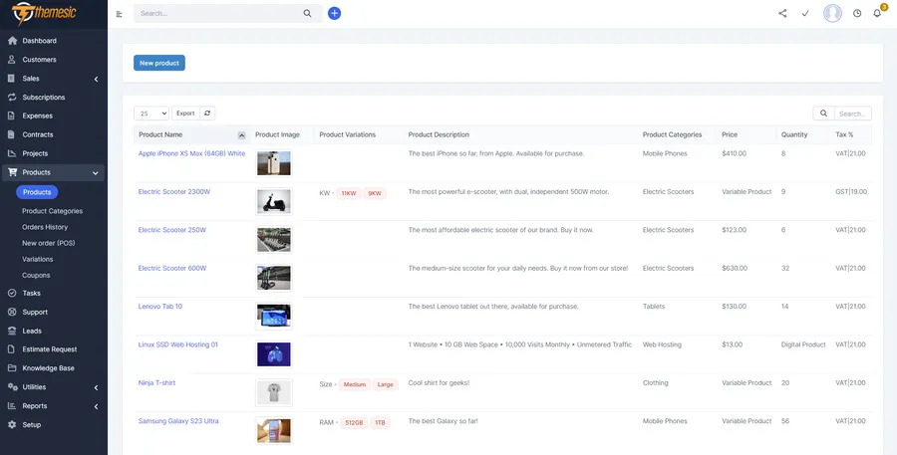Click the magnifier icon in top search
Viewport: 897px width, 455px height.
(307, 13)
